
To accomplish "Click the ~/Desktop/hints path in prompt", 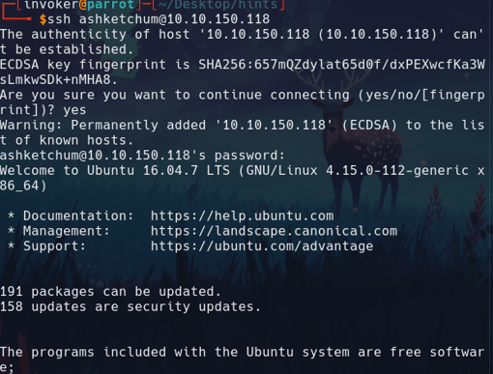I will click(x=217, y=5).
